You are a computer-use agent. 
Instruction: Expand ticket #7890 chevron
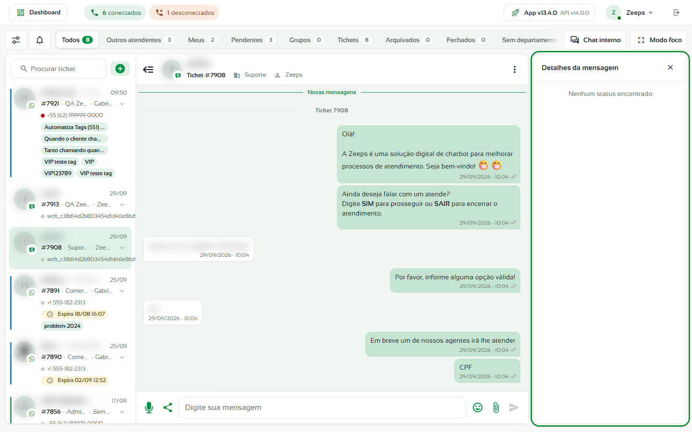(x=122, y=357)
